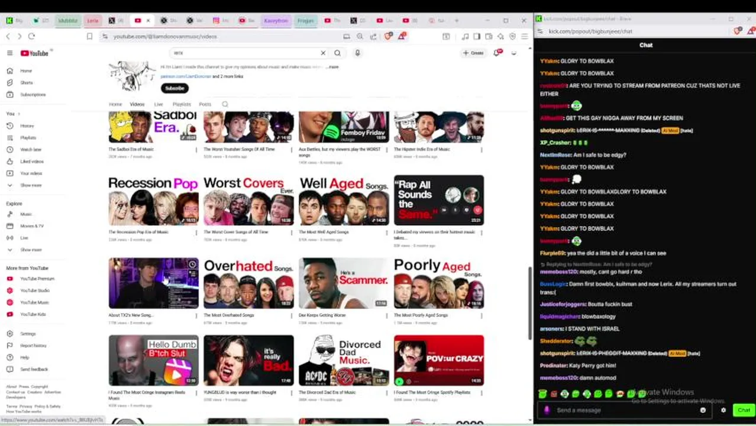This screenshot has height=426, width=756.
Task: Open options menu for The Most Poorly Aged Songs
Action: [x=482, y=315]
